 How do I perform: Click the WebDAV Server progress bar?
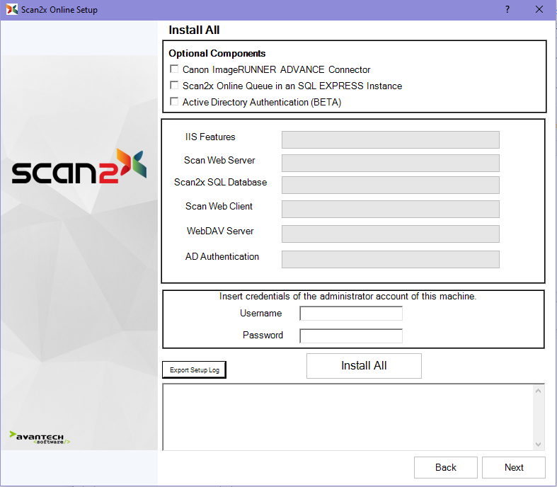click(x=390, y=234)
